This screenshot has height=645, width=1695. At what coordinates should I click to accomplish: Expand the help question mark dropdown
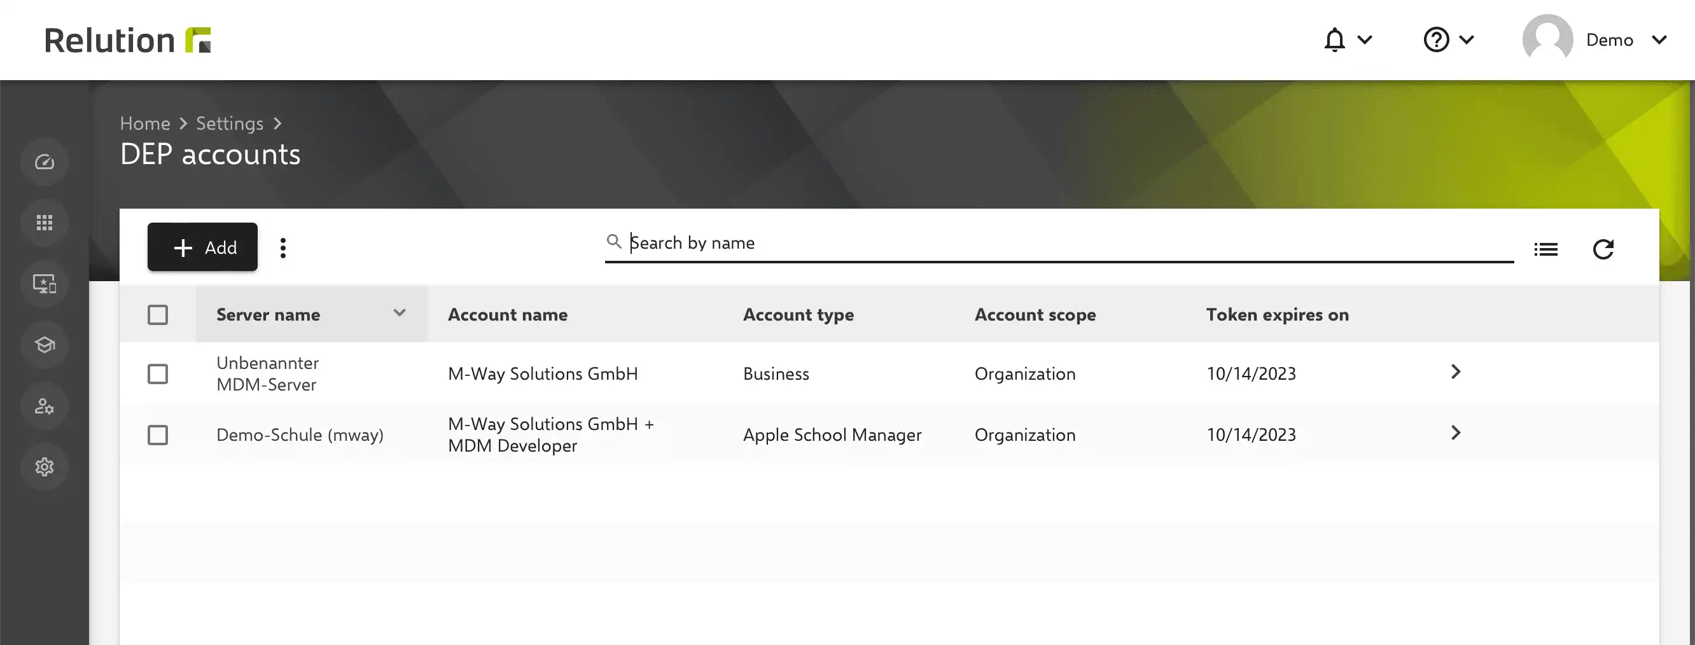coord(1448,40)
